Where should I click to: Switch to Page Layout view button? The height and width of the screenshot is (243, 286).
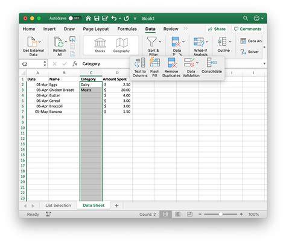click(x=189, y=214)
